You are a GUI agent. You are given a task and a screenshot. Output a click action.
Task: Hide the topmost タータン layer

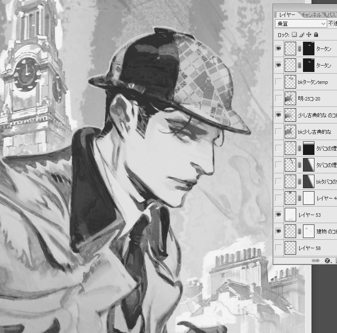(x=278, y=49)
